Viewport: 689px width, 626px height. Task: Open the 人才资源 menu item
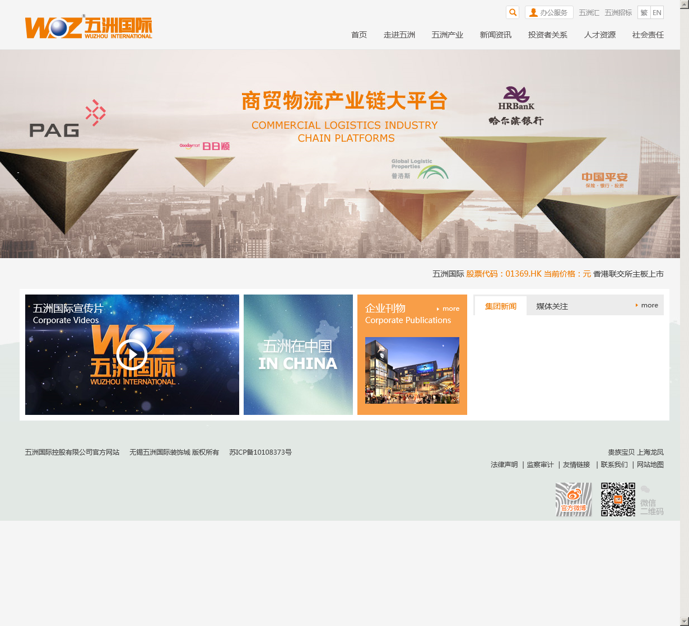coord(600,35)
